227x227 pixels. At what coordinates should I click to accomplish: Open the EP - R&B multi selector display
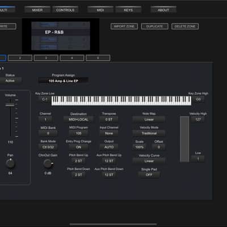click(x=61, y=36)
